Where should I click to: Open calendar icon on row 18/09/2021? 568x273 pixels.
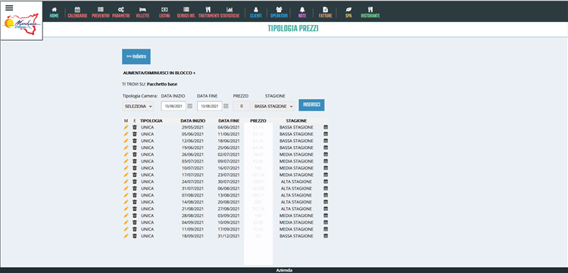[326, 236]
